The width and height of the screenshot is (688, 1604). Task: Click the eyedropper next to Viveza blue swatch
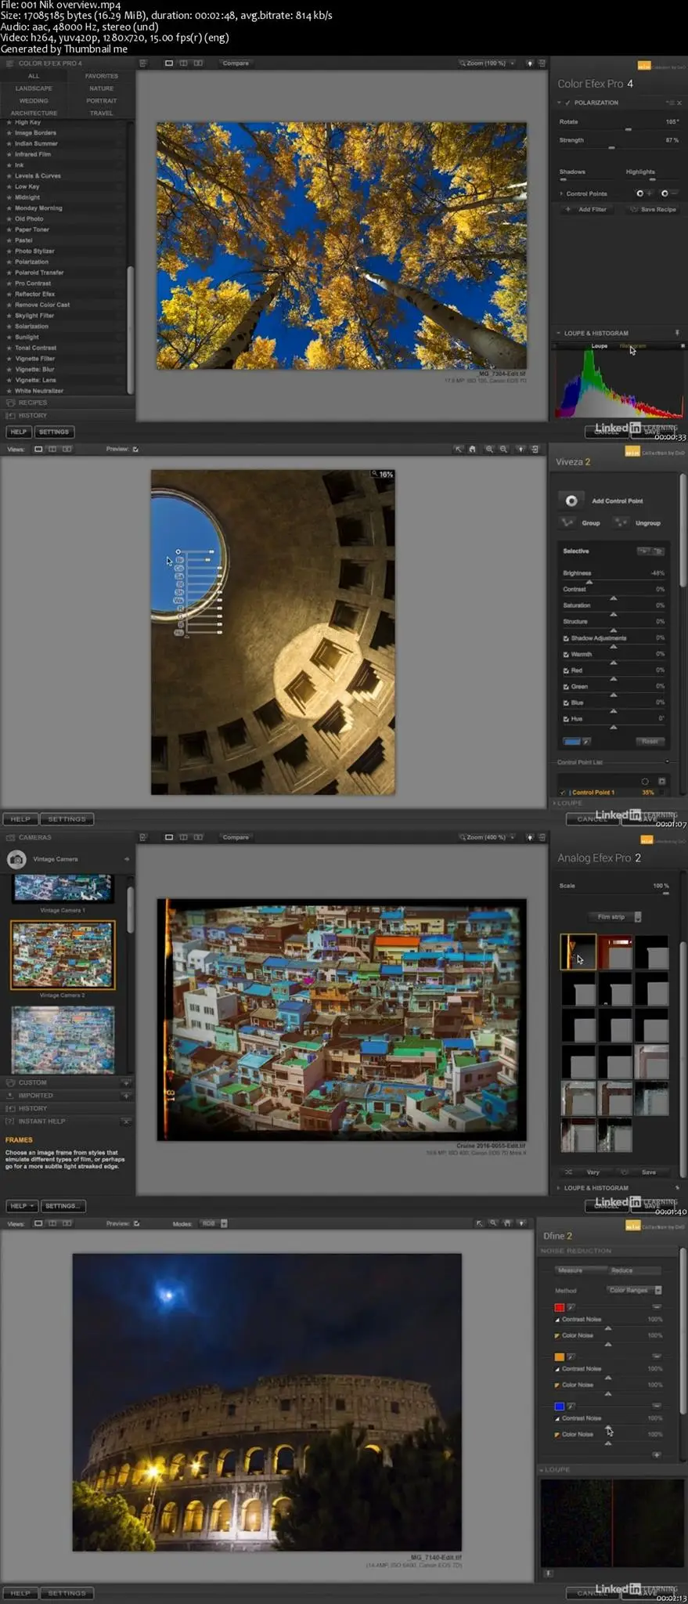pyautogui.click(x=586, y=742)
